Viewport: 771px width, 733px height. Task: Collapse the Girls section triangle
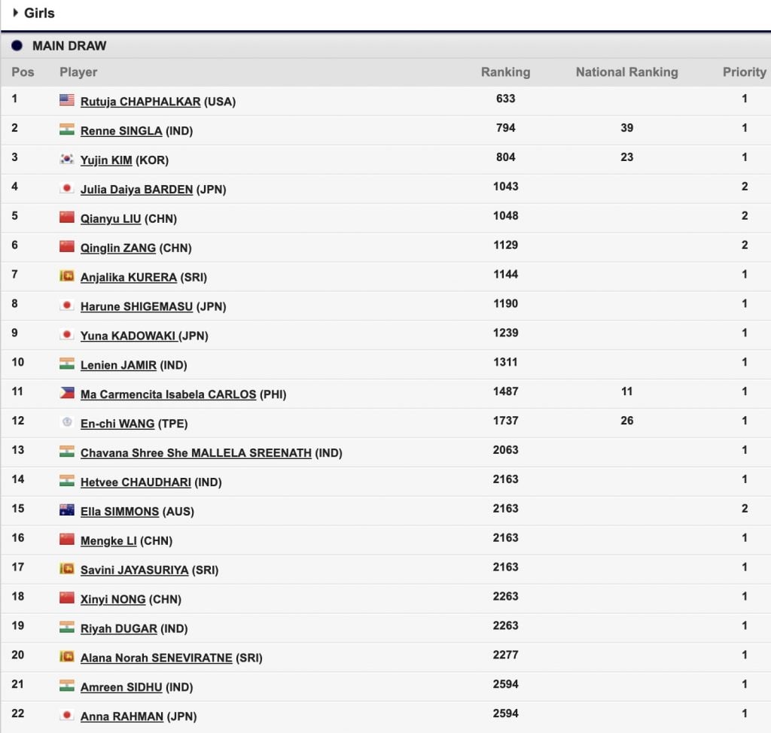click(x=15, y=13)
